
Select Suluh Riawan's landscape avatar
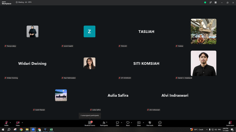coord(61,95)
